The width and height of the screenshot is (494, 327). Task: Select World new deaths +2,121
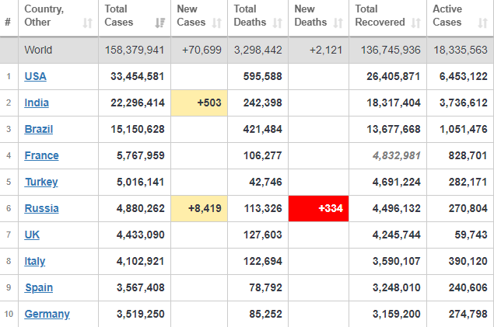[x=326, y=50]
